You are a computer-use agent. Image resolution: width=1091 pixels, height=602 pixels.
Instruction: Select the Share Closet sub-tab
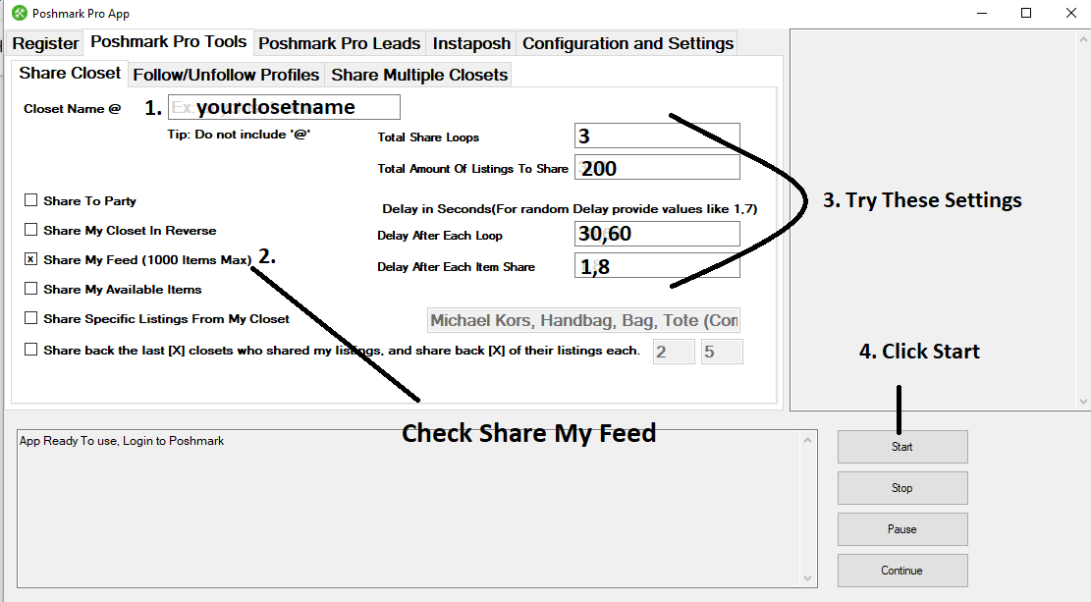pos(70,73)
